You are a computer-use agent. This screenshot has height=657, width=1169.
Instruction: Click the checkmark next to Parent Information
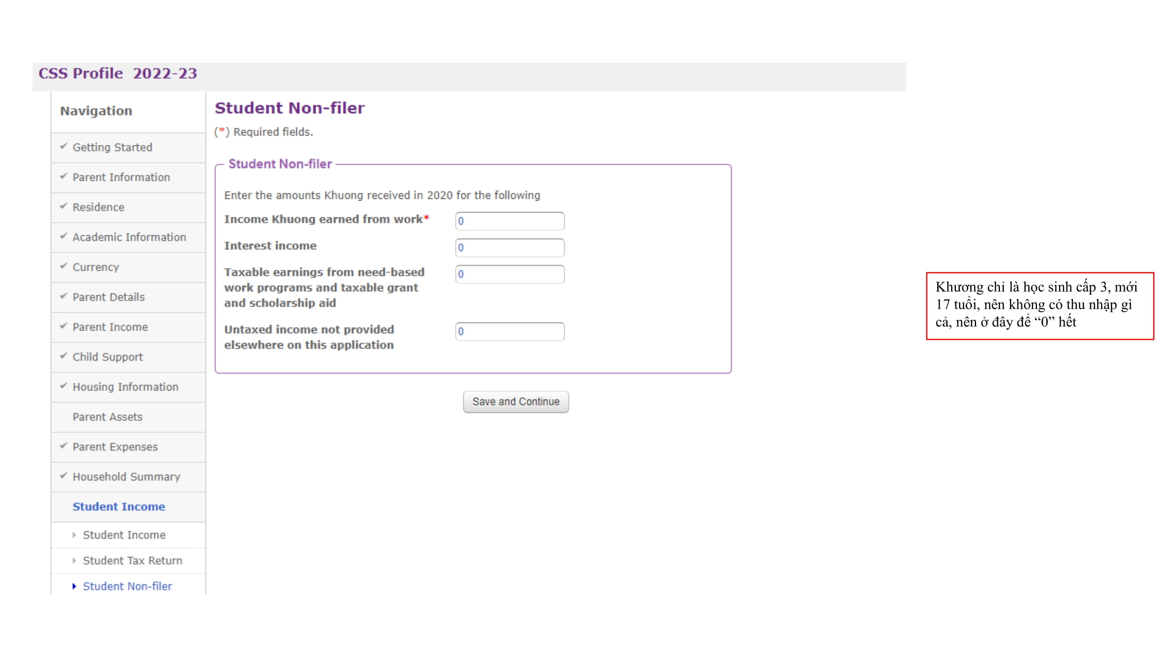[x=64, y=177]
